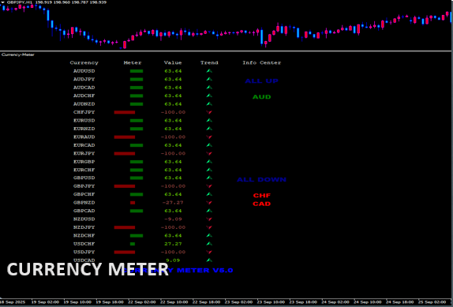
Task: Click the EURUSD pair name
Action: (x=84, y=121)
